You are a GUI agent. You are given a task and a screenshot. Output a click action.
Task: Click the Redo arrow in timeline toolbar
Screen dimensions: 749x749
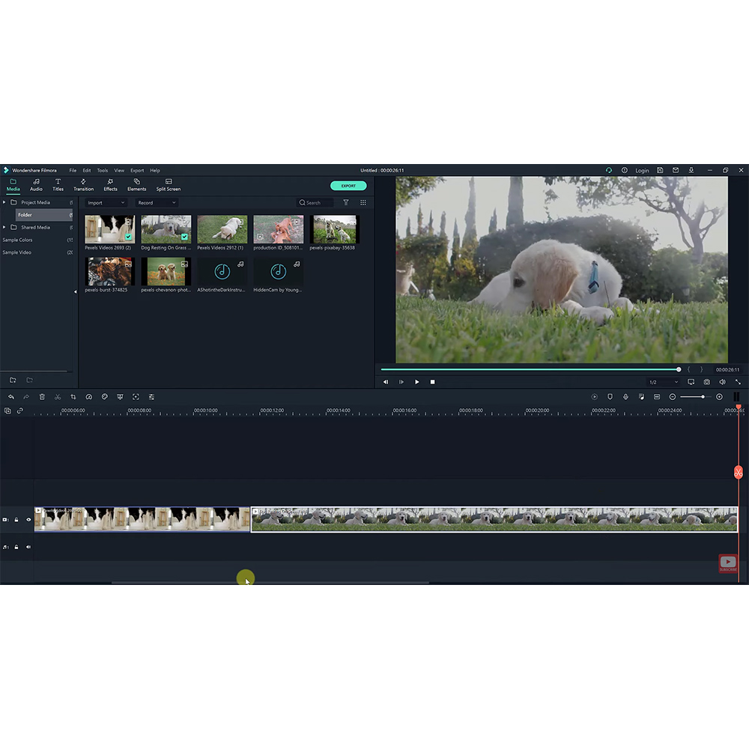[x=26, y=397]
